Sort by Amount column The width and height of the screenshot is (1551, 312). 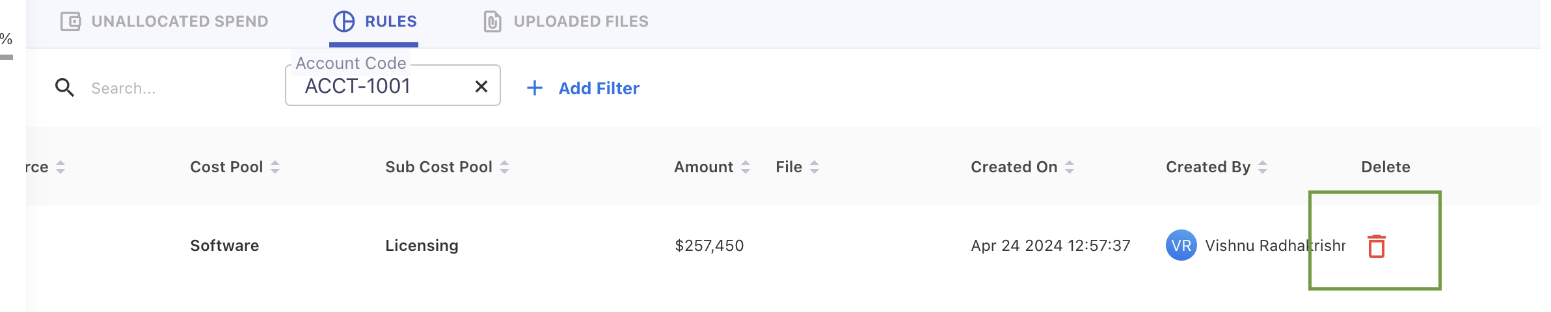pyautogui.click(x=746, y=167)
